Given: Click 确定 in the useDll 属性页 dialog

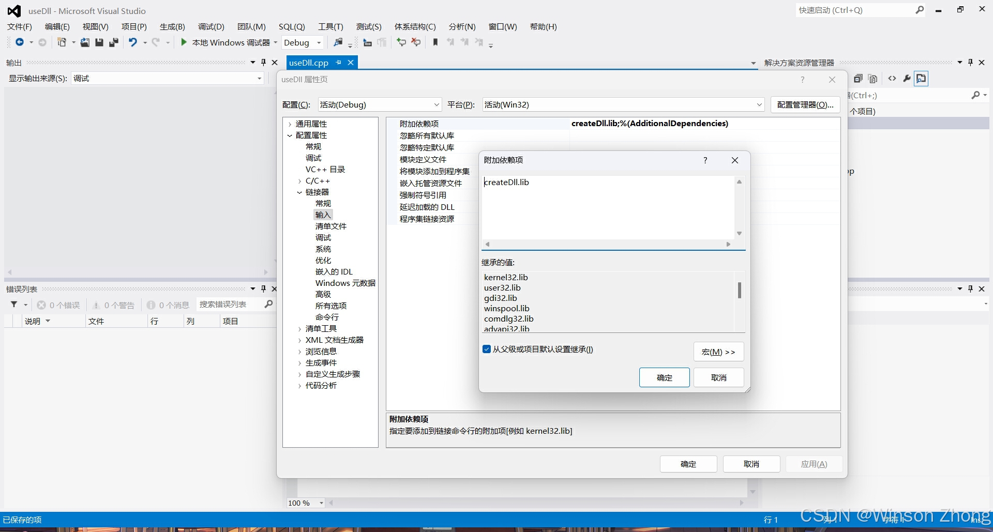Looking at the screenshot, I should coord(688,464).
